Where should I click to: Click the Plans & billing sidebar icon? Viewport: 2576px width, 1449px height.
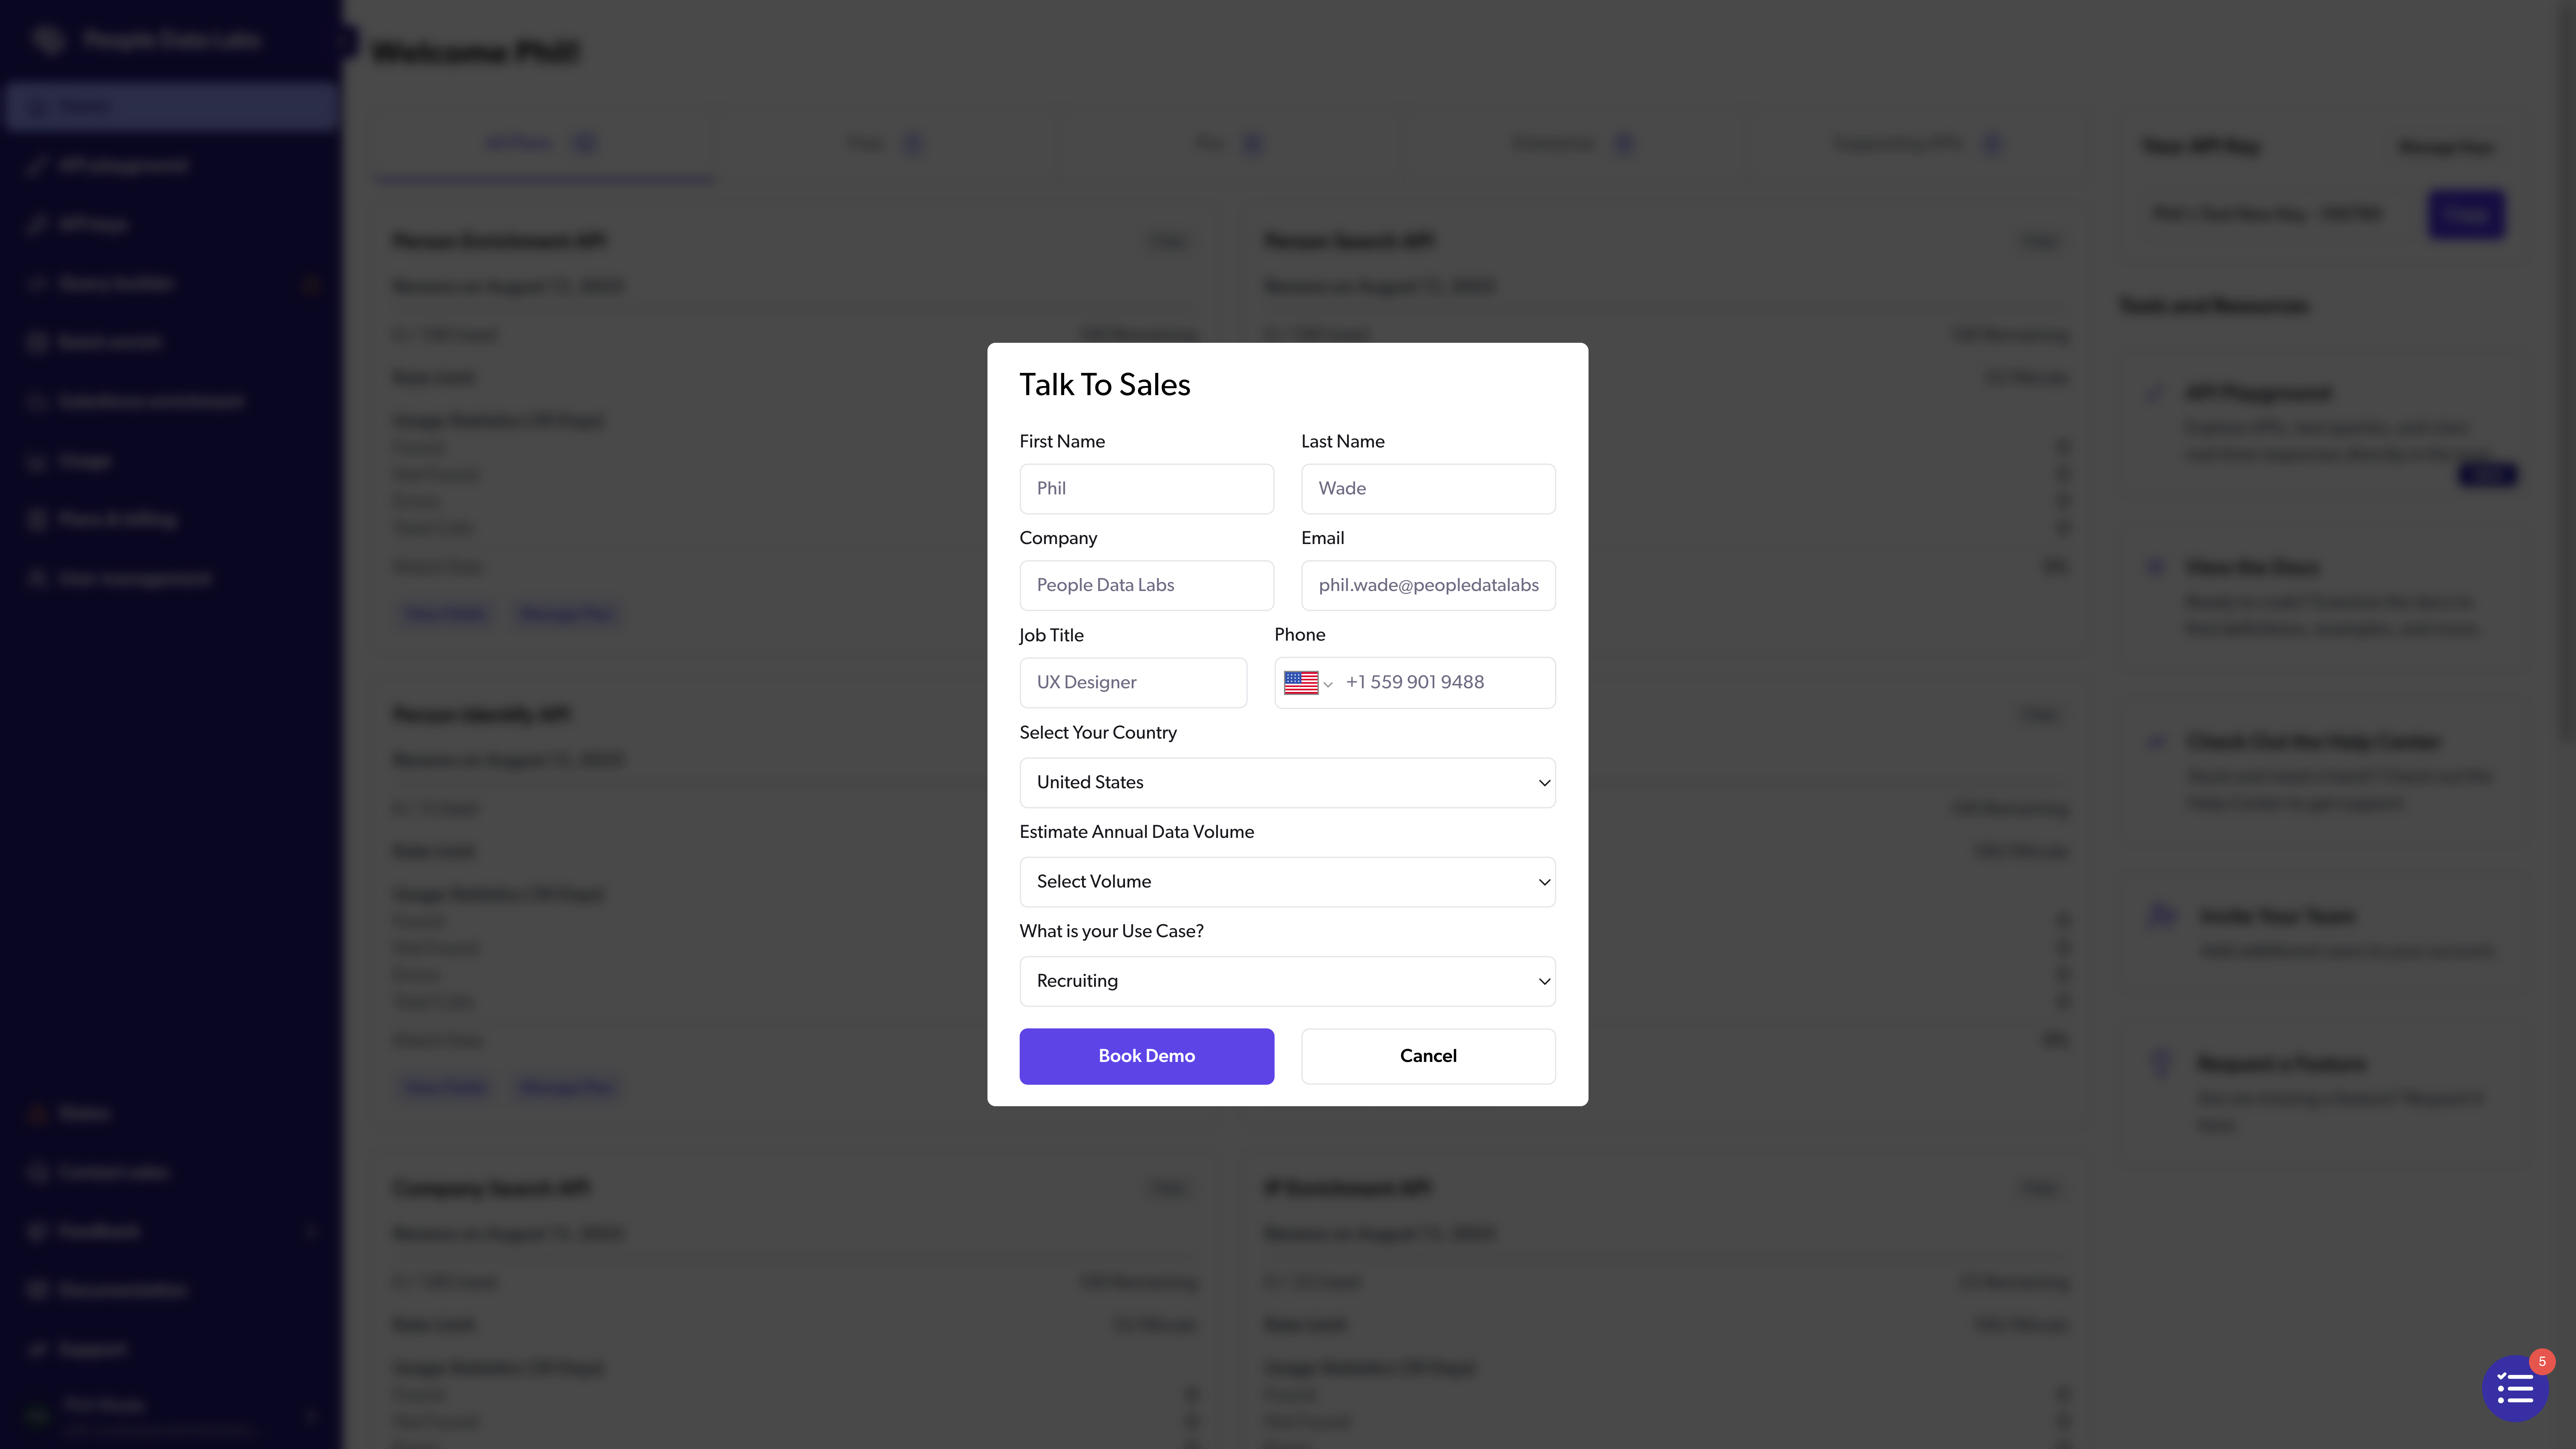[37, 519]
